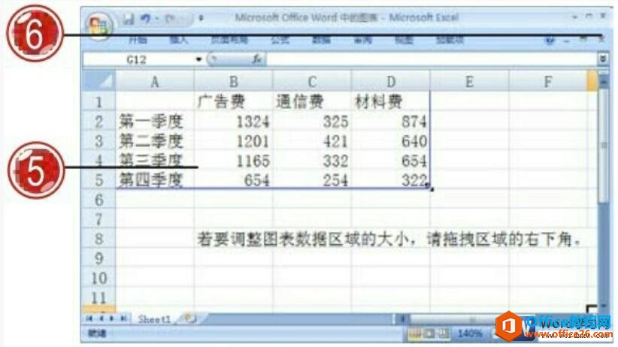Screen dimensions: 618x347
Task: Open the 数据 (Data) ribbon tab
Action: pos(321,40)
